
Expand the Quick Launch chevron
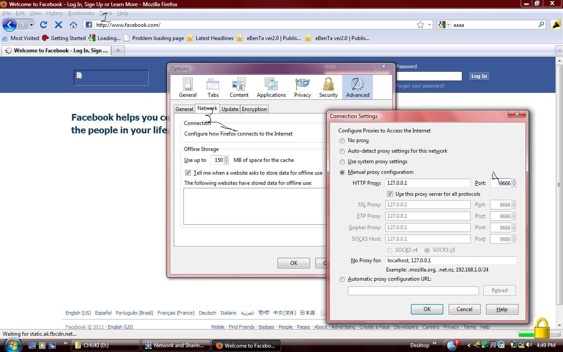(x=66, y=344)
